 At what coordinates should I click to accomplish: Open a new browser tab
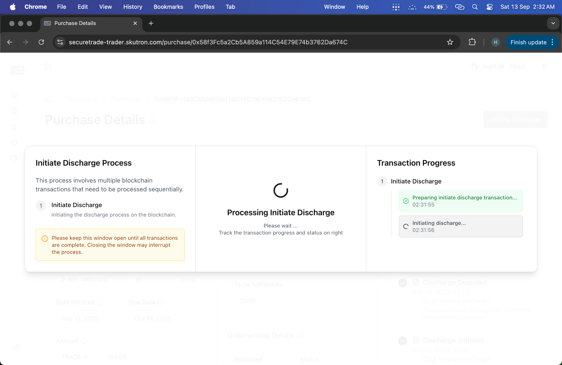coord(151,23)
